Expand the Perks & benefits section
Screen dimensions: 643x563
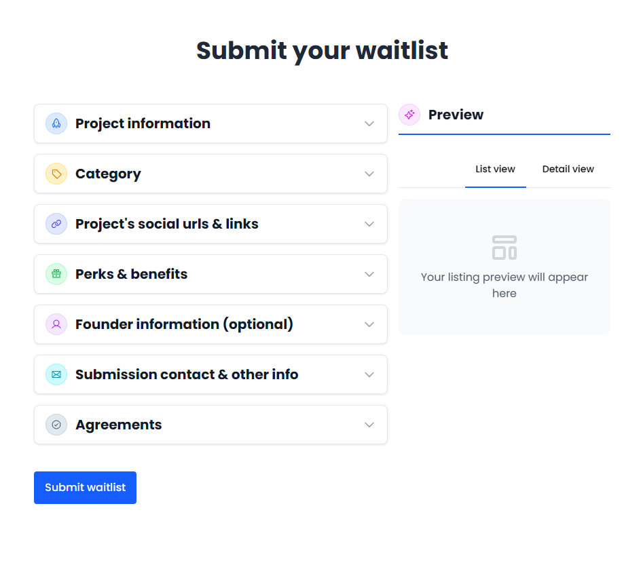[369, 274]
